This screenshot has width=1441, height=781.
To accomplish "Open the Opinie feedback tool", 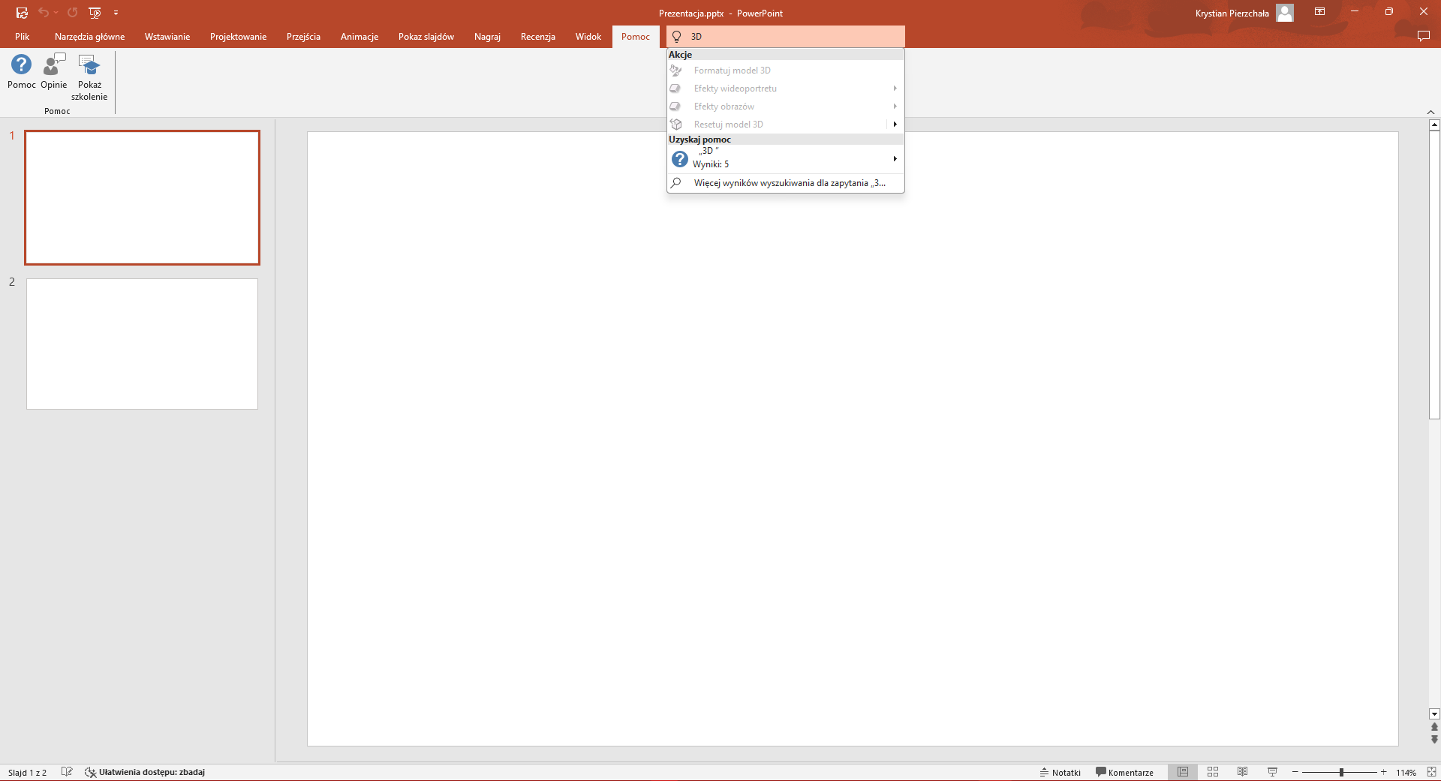I will [53, 71].
